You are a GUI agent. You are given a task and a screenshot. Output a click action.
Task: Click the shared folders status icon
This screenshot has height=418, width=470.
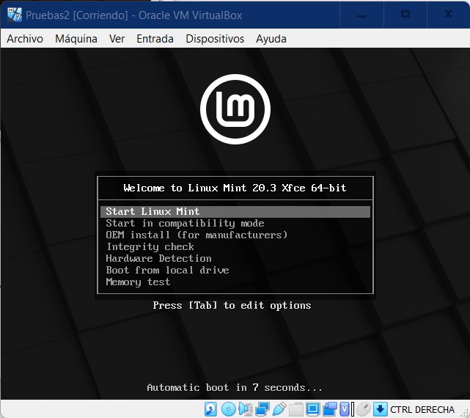295,409
